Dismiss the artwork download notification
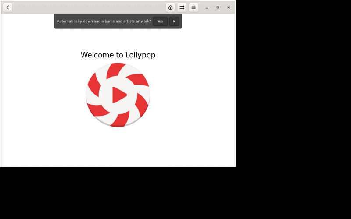Viewport: 351px width, 219px height. point(174,21)
